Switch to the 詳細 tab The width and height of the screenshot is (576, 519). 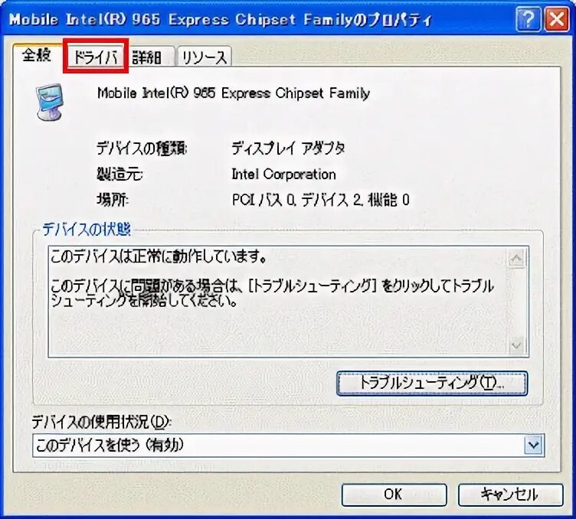(x=150, y=57)
